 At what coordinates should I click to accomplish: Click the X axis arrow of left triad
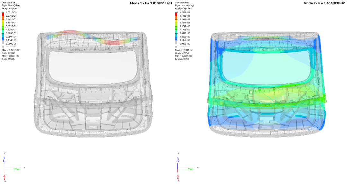[x=4, y=177]
